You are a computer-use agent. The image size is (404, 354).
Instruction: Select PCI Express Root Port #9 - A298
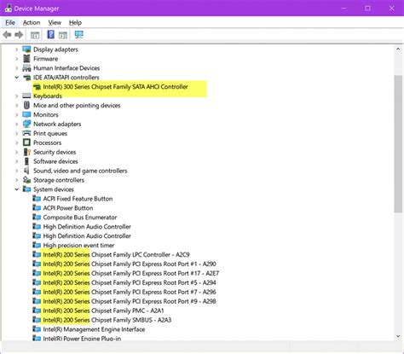coord(130,301)
